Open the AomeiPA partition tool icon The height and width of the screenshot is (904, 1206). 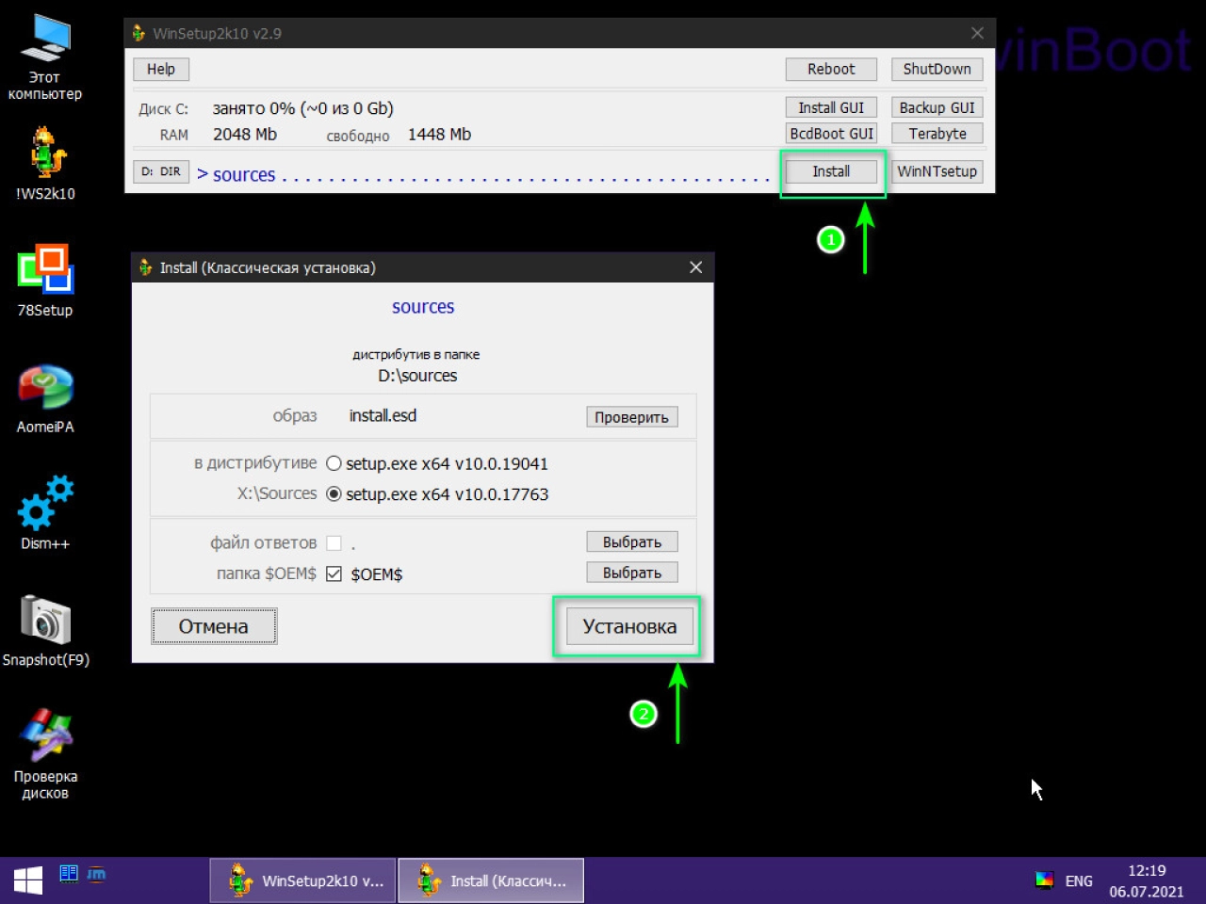45,397
